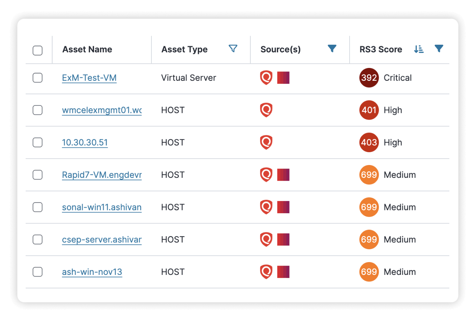Open the RS3 Score filter funnel
The image size is (475, 321).
(439, 49)
